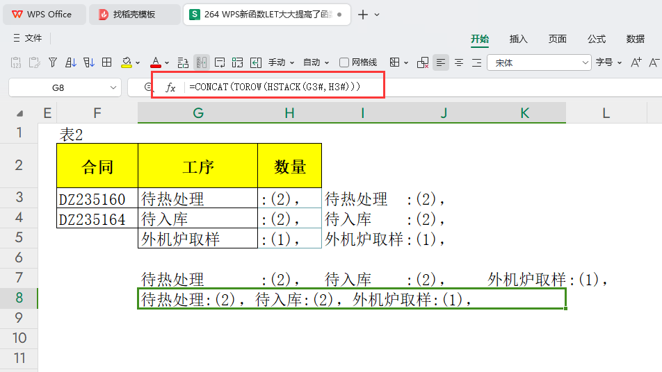This screenshot has height=372, width=662.
Task: Switch to the 页面 ribbon tab
Action: [x=557, y=39]
